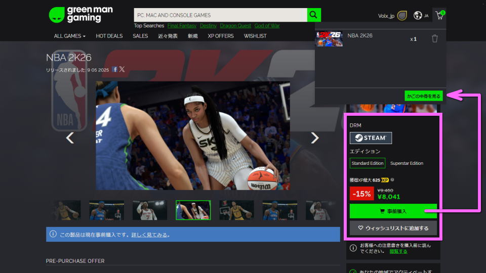This screenshot has height=273, width=486.
Task: Click the green 事前購入 pre-purchase button
Action: click(x=393, y=211)
